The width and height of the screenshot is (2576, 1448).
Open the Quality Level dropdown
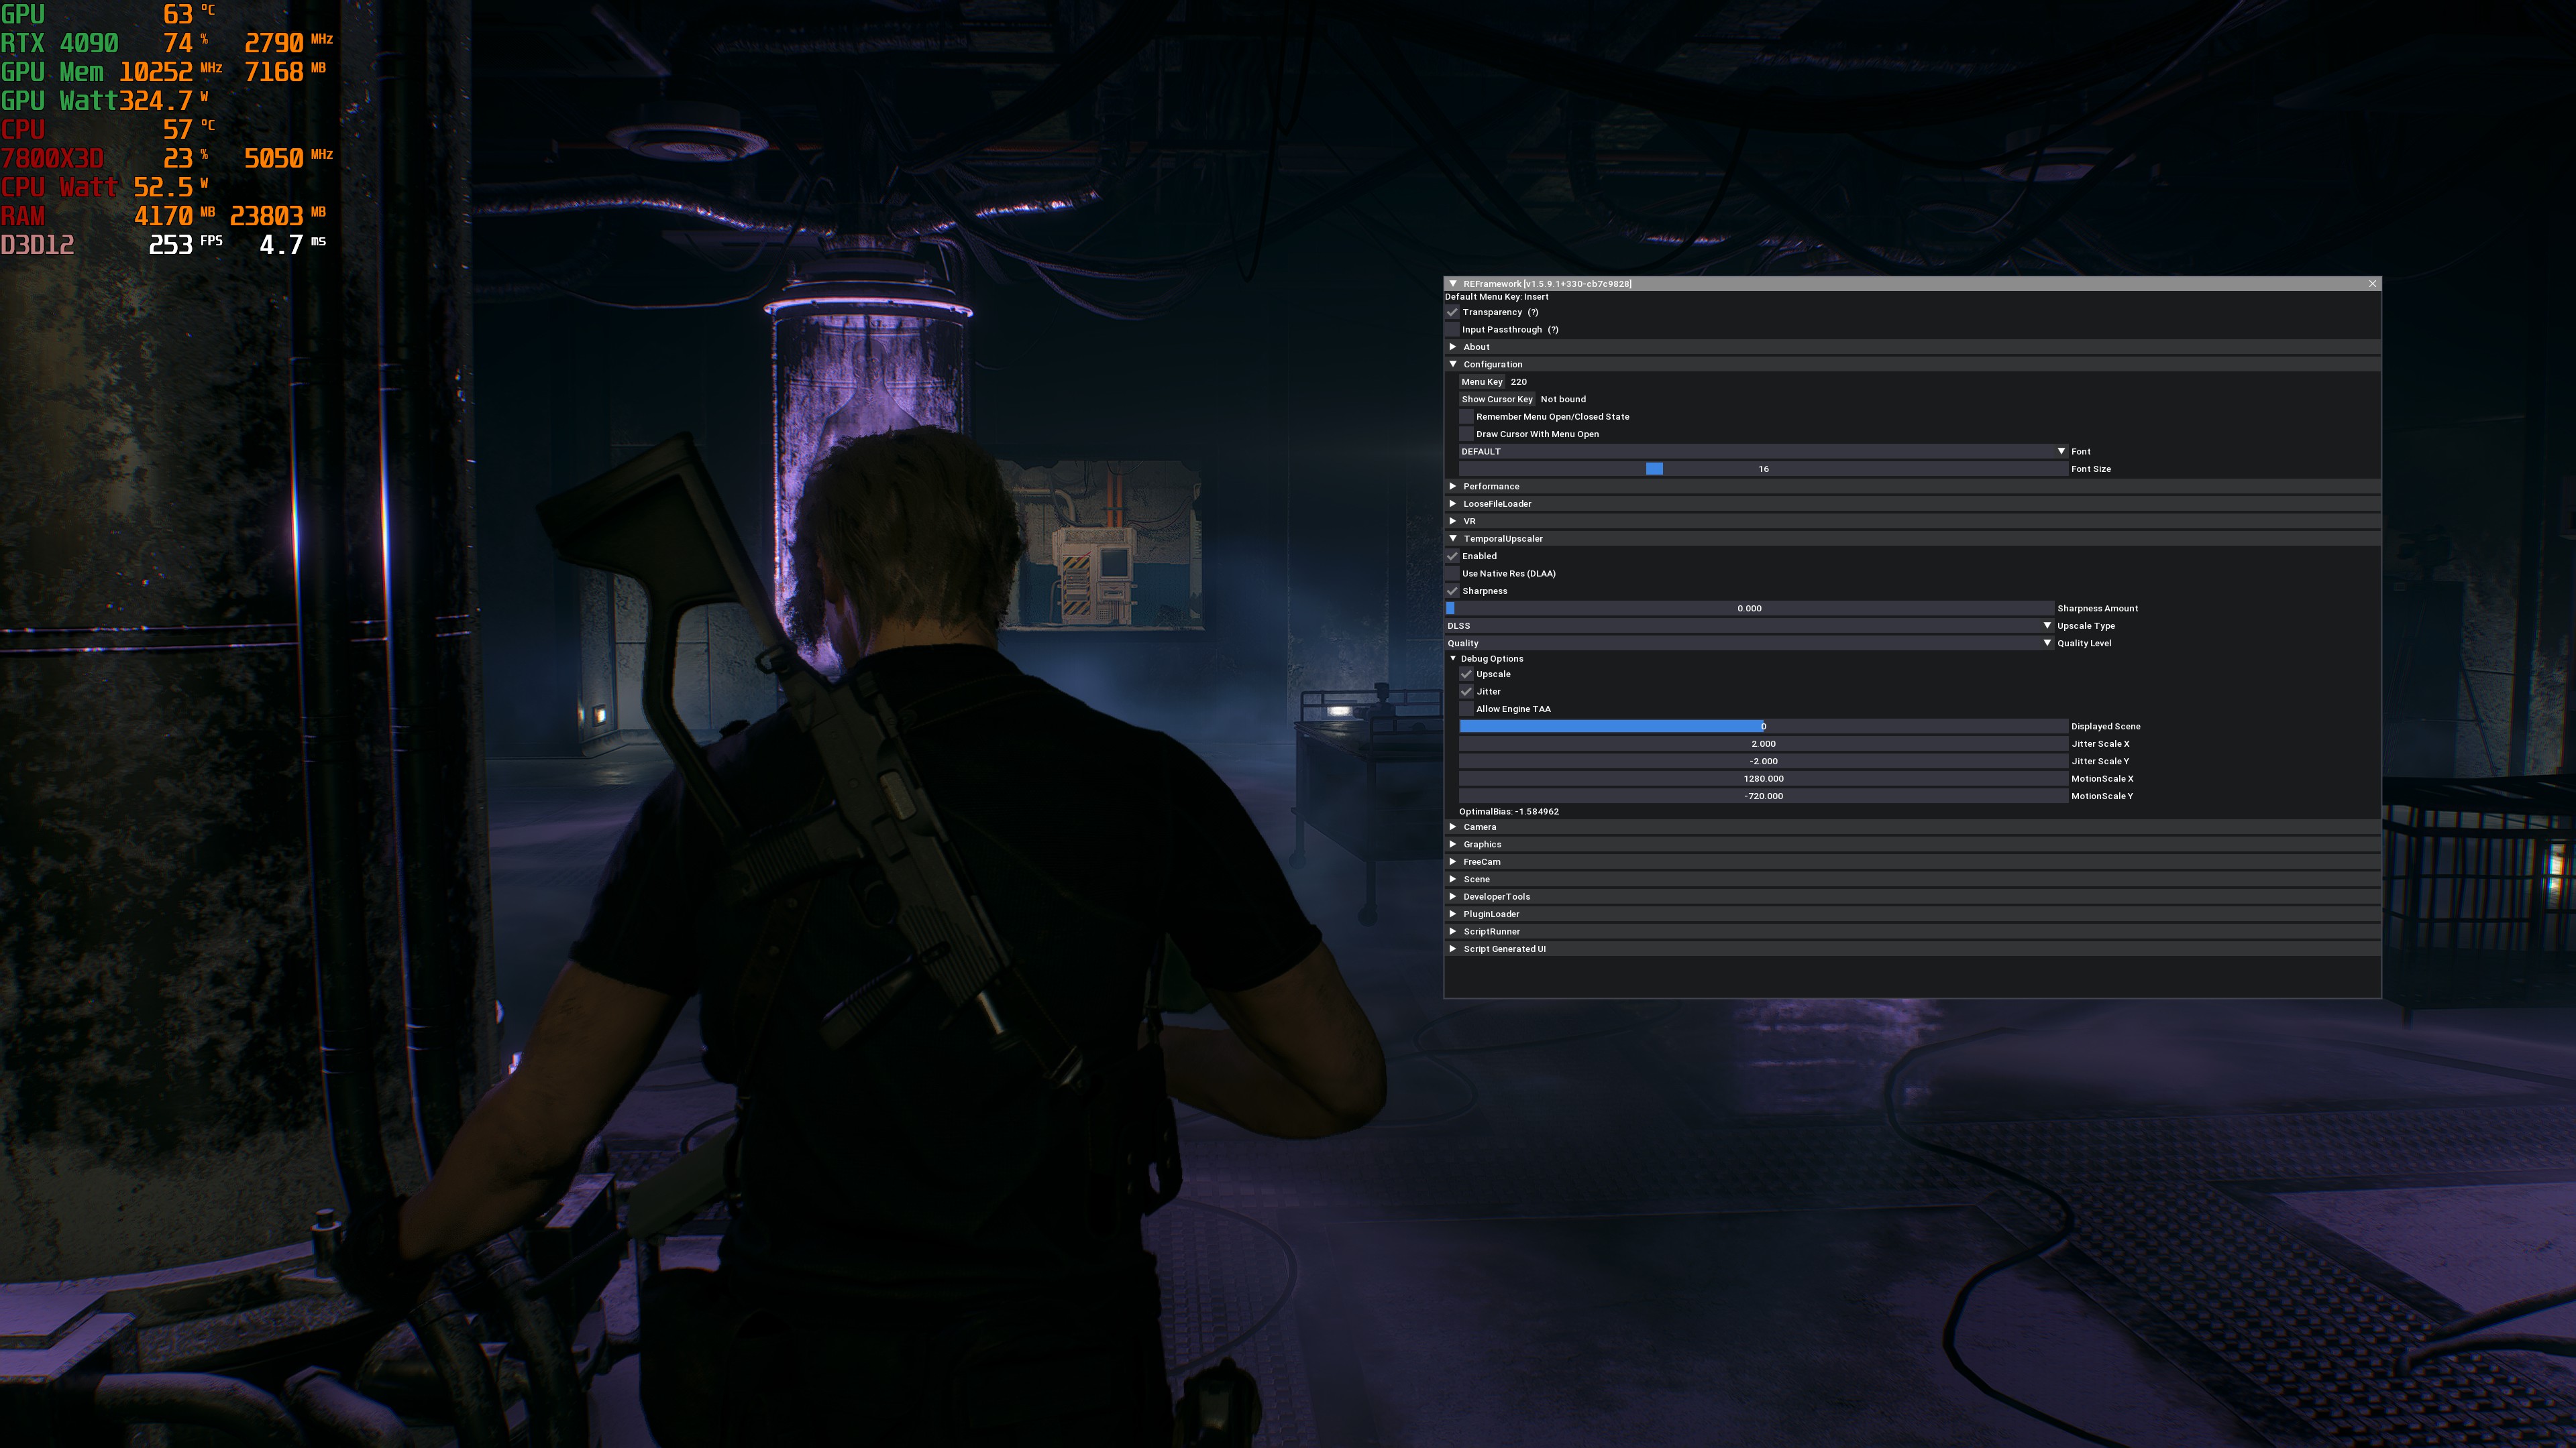pyautogui.click(x=1749, y=644)
